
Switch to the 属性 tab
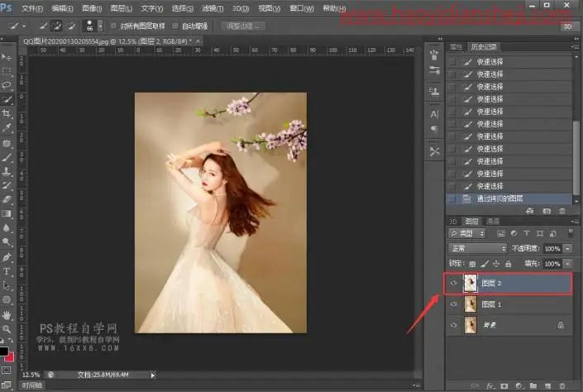456,46
